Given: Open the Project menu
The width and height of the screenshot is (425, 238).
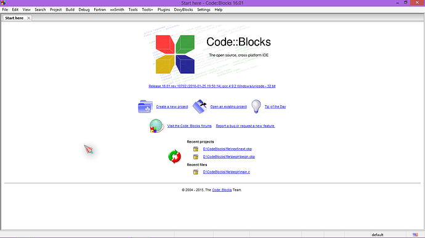Looking at the screenshot, I should point(55,9).
